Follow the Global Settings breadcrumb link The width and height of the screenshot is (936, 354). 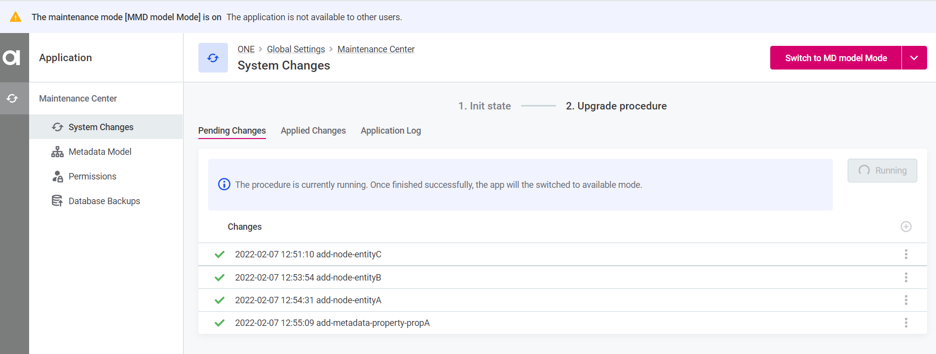coord(296,49)
